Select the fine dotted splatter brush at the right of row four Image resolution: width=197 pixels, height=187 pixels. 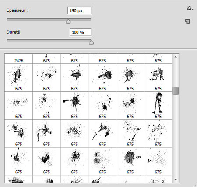(158, 133)
